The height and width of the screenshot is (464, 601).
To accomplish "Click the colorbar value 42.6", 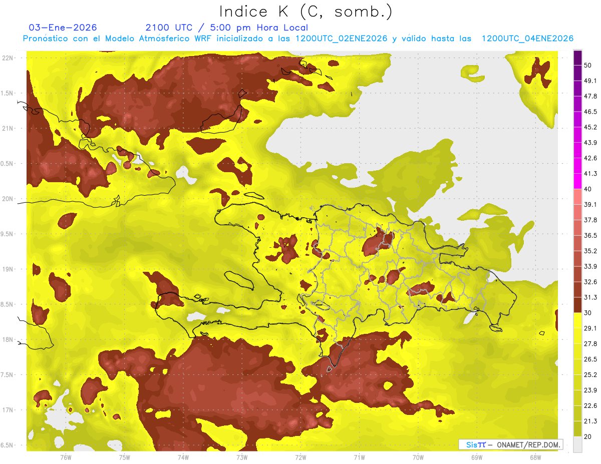I will point(591,158).
